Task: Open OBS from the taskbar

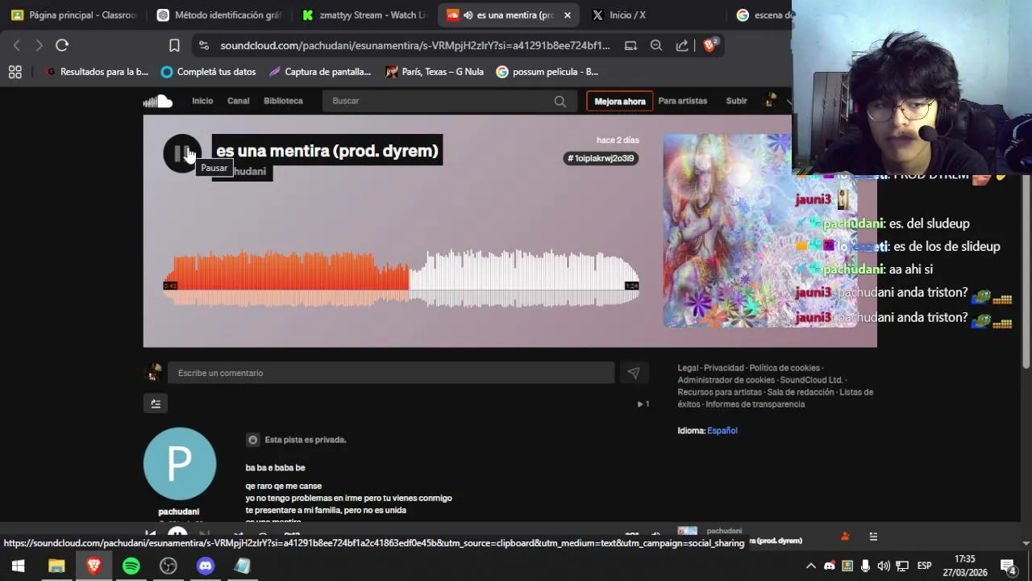Action: [169, 566]
